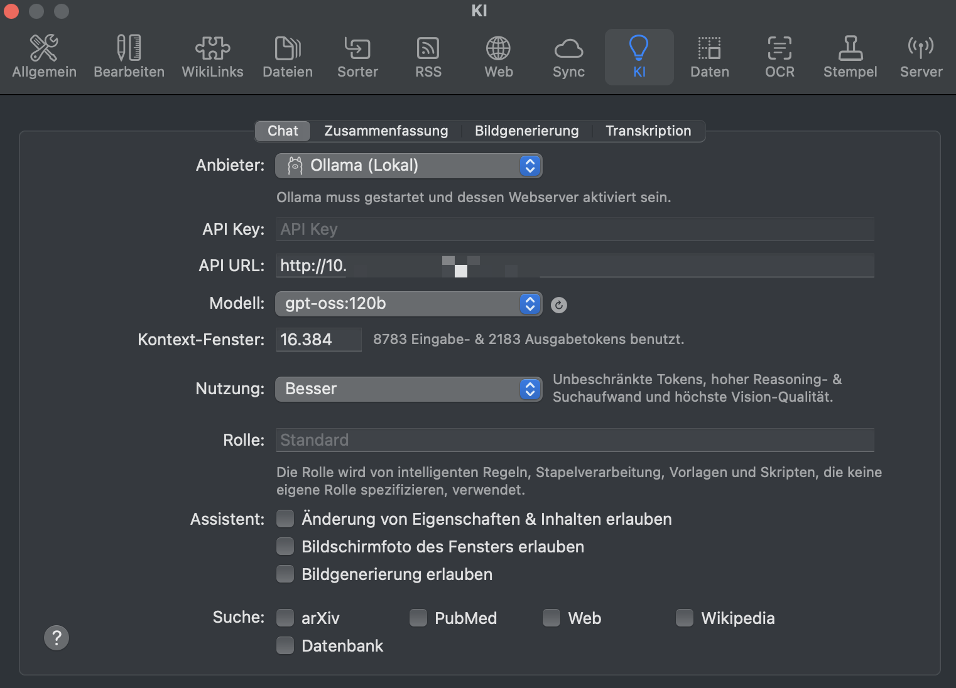This screenshot has height=688, width=956.
Task: Open the Allgemein preferences pane
Action: click(44, 57)
